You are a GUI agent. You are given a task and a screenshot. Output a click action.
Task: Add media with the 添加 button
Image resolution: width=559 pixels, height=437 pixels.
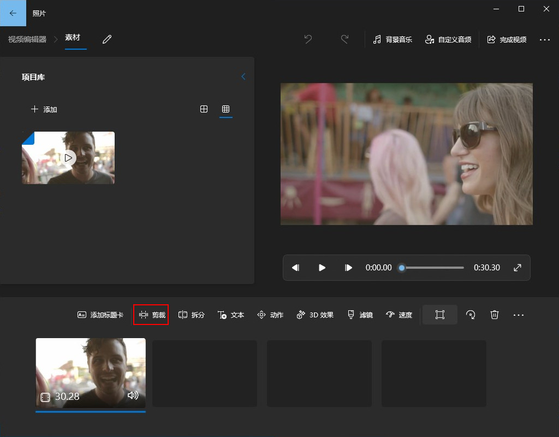click(44, 109)
